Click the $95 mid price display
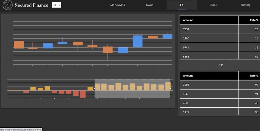260x131 pixels. click(221, 65)
